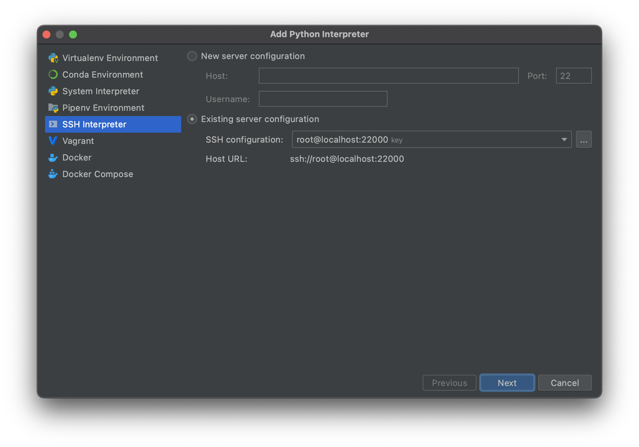Select the New server configuration radio button
The image size is (639, 447).
(192, 56)
